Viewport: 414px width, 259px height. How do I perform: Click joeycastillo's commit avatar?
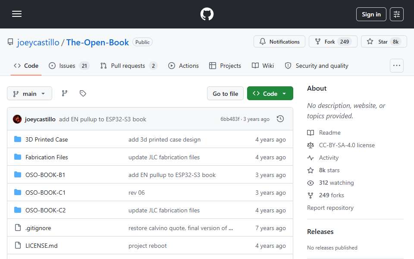click(17, 119)
